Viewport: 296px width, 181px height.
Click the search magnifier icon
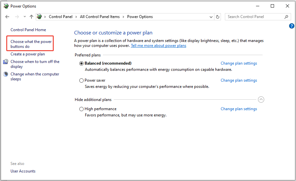click(286, 17)
